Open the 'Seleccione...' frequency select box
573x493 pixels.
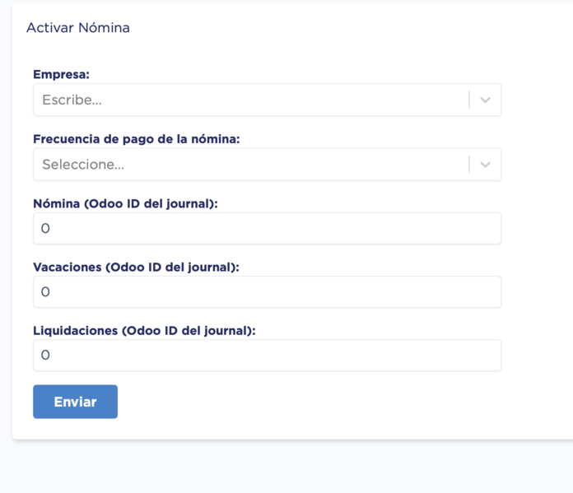267,165
